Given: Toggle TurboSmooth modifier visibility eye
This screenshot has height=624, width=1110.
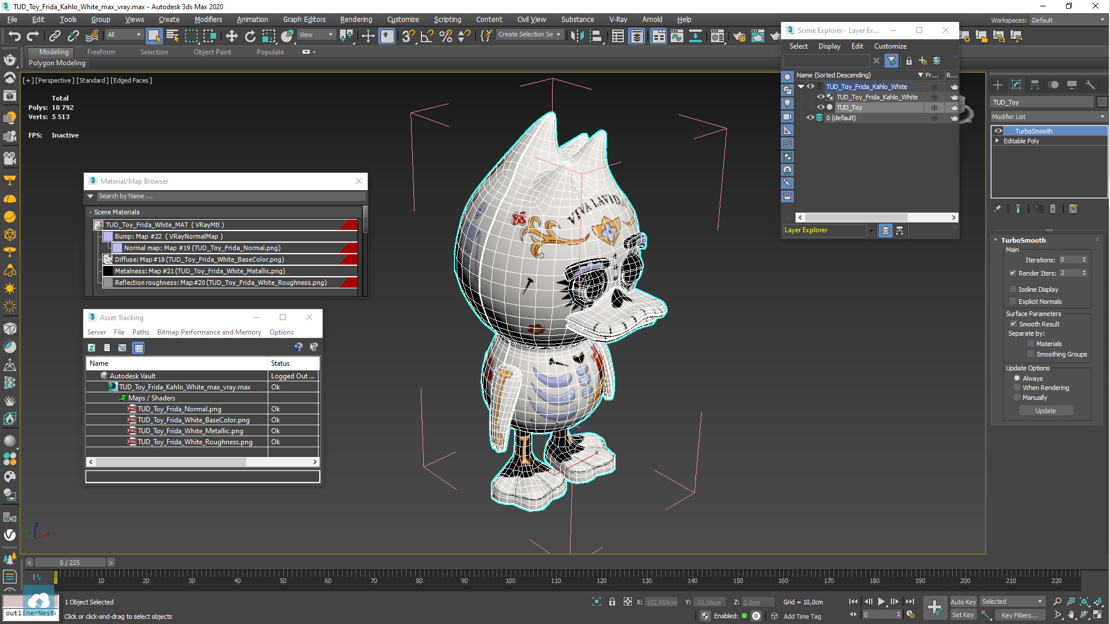Looking at the screenshot, I should coord(998,131).
